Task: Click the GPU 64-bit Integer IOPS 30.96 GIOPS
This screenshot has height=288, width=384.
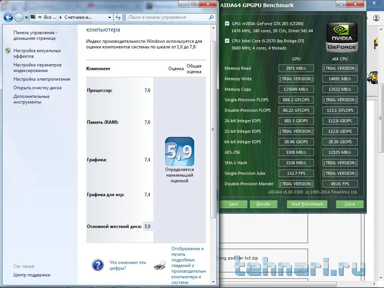Action: pos(296,142)
